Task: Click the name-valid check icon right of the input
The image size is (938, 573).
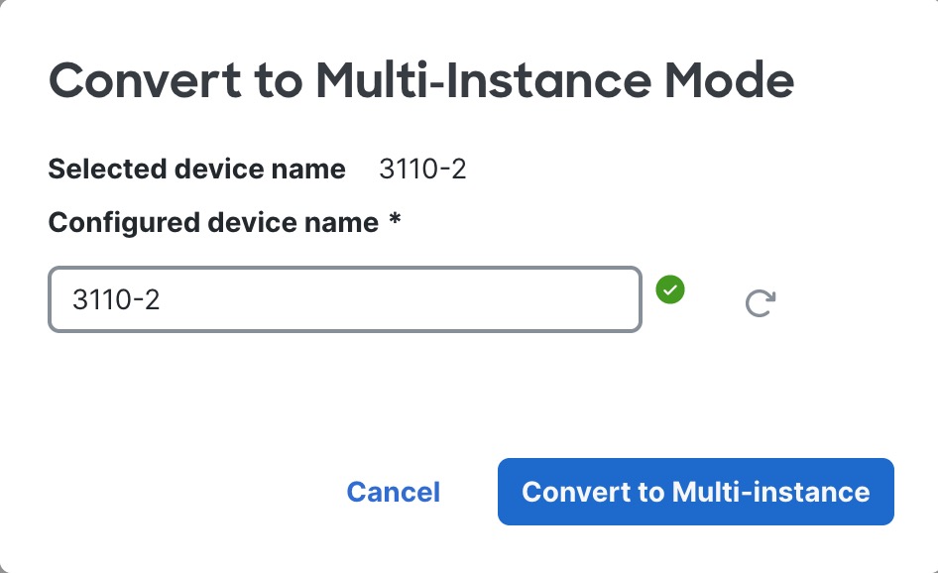Action: [670, 290]
